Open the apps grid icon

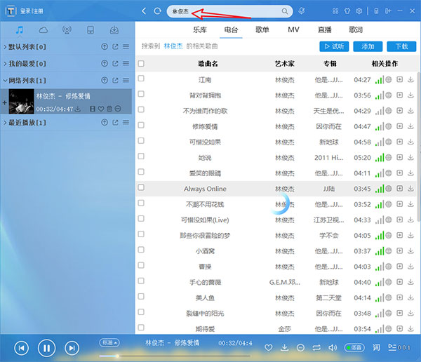coord(335,11)
